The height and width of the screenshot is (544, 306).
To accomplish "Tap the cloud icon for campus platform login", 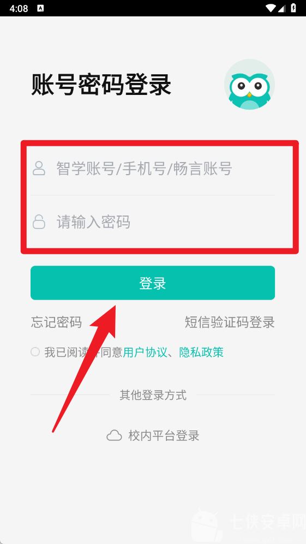I will 114,435.
